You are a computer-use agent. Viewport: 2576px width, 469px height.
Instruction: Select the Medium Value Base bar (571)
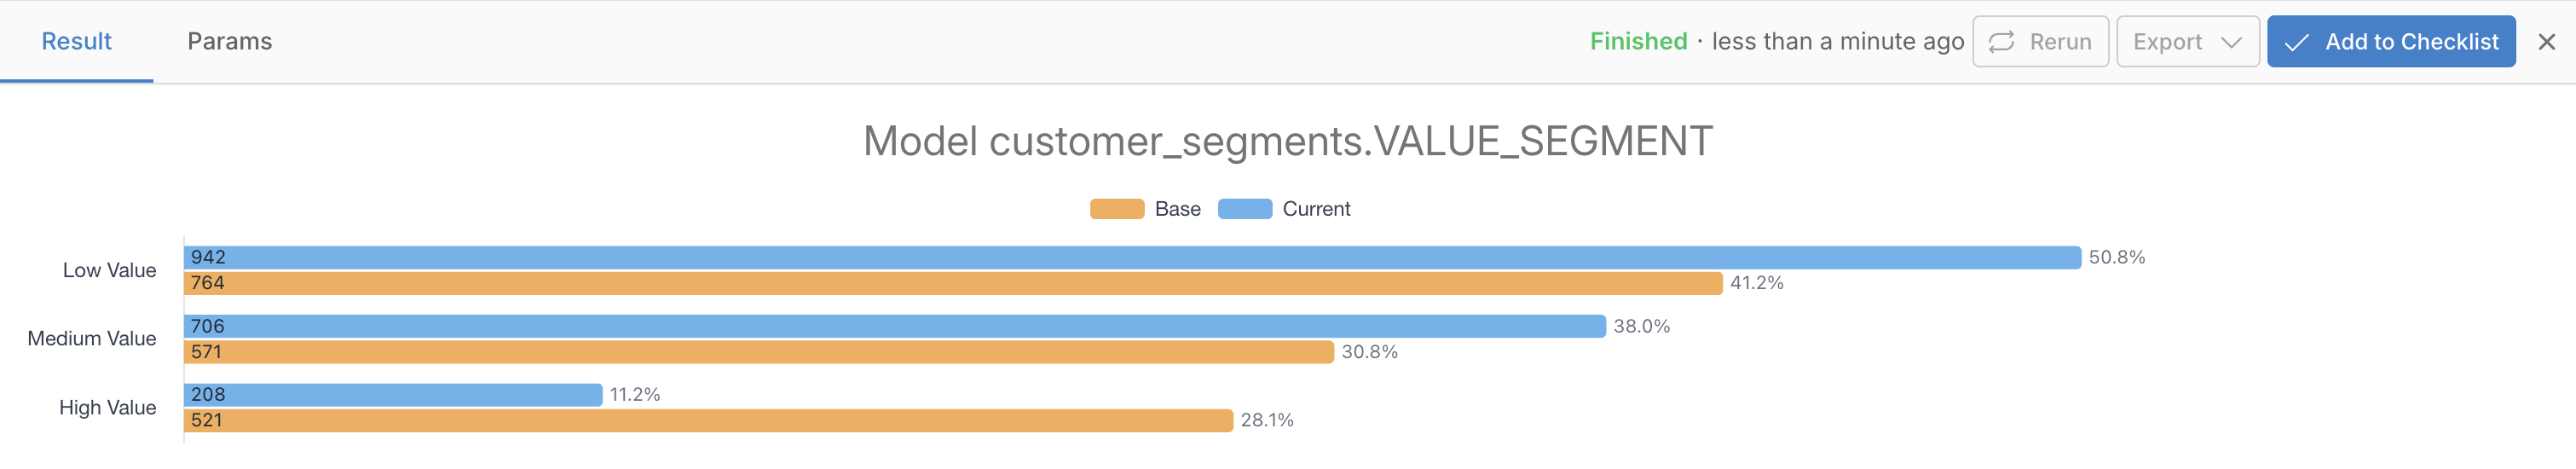click(x=758, y=352)
